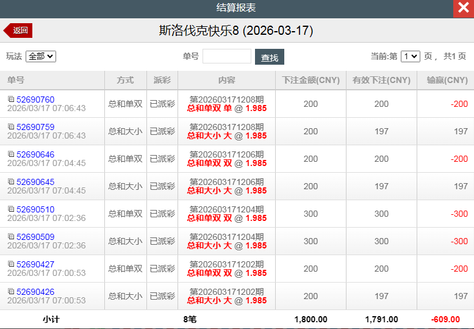
Task: Click the 下注金额(CNY) column header
Action: point(311,80)
